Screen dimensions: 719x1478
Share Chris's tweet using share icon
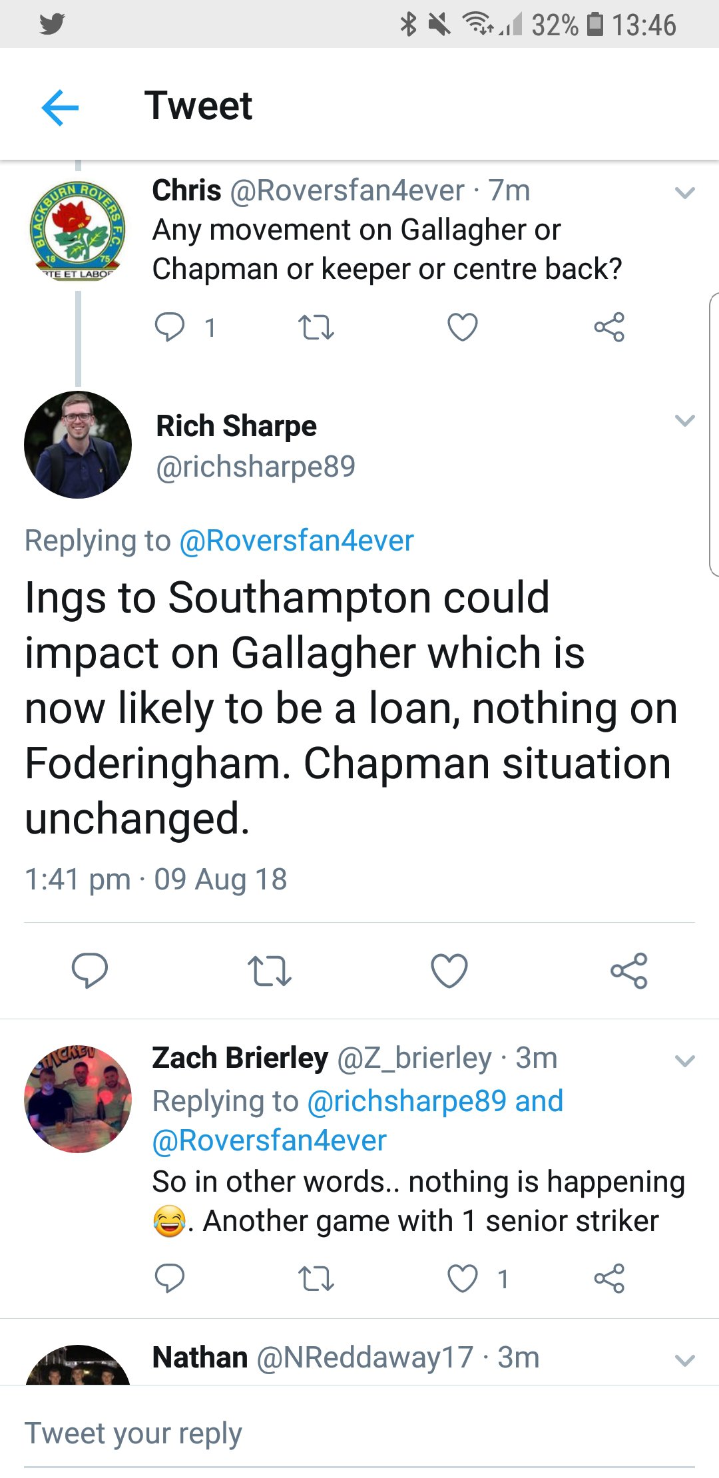click(609, 327)
